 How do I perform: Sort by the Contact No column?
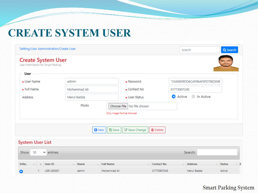click(159, 164)
